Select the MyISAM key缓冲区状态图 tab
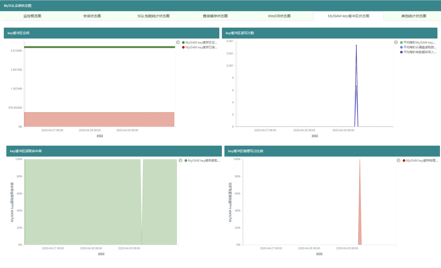The image size is (441, 268). (349, 16)
